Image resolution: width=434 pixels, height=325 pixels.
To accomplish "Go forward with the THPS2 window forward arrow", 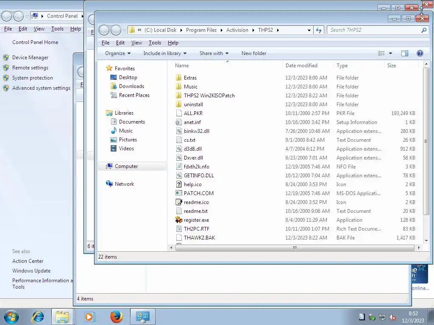I will tap(115, 30).
